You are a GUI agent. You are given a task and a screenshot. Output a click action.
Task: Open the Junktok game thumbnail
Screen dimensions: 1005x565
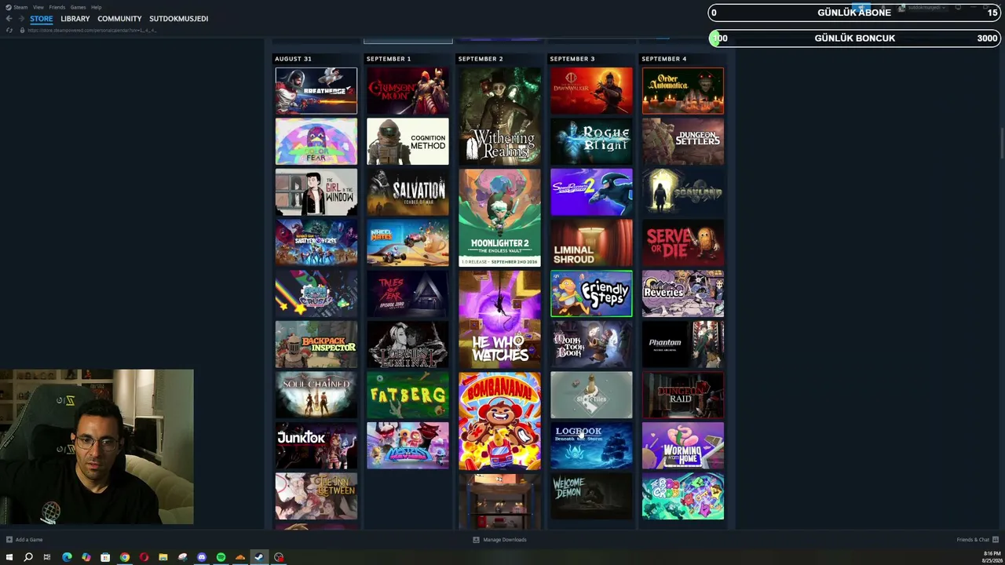[x=316, y=446]
